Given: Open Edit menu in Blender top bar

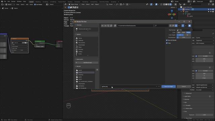Looking at the screenshot, I should tap(9, 1).
